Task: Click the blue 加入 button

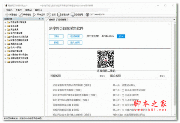Action: 121,36
